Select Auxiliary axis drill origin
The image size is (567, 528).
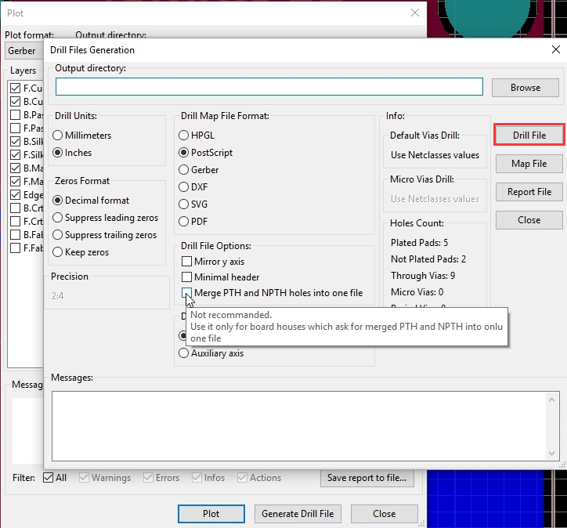pyautogui.click(x=184, y=353)
